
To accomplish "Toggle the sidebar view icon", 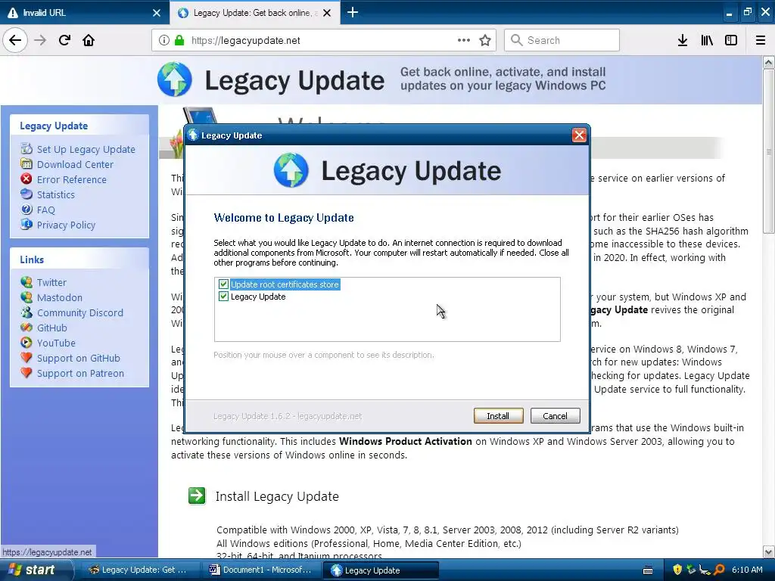I will click(x=731, y=40).
